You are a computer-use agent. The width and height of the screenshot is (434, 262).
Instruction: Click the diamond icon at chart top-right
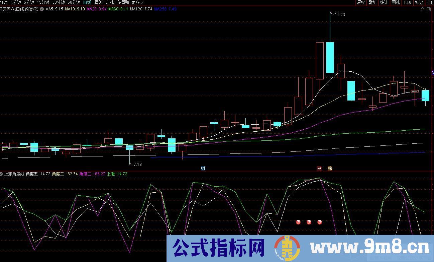423,9
